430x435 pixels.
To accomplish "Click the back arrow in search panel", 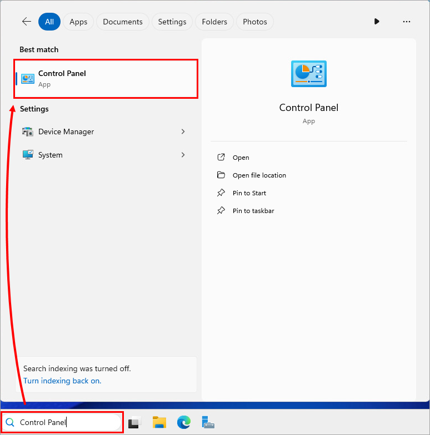I will click(x=27, y=22).
